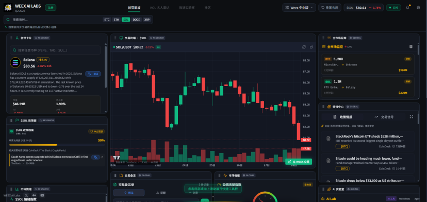The width and height of the screenshot is (427, 202).
Task: Click the 在 WEEX 交易 button
Action: [x=299, y=162]
